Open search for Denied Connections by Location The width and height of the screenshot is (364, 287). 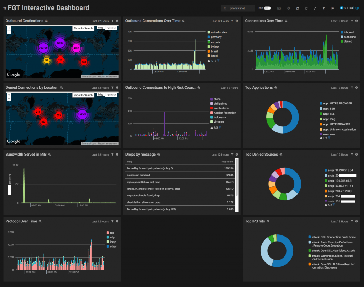pos(61,88)
